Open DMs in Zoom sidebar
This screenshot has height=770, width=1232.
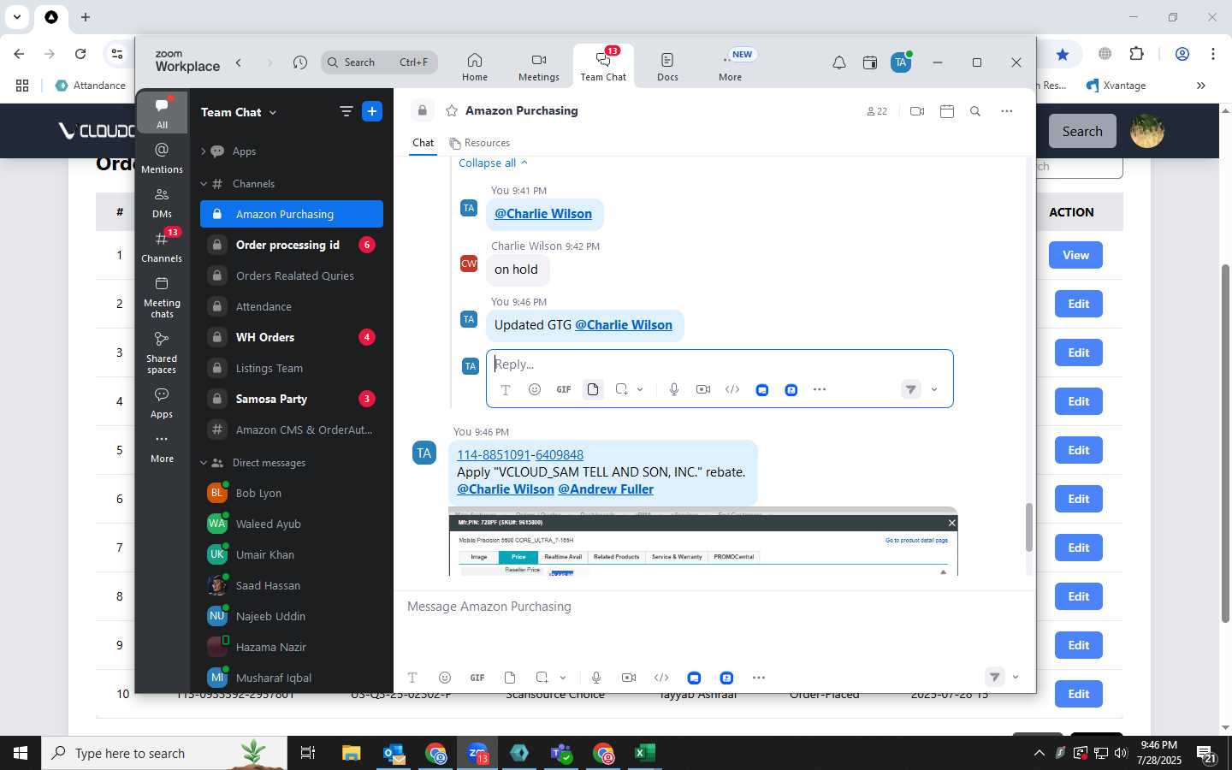[x=162, y=203]
